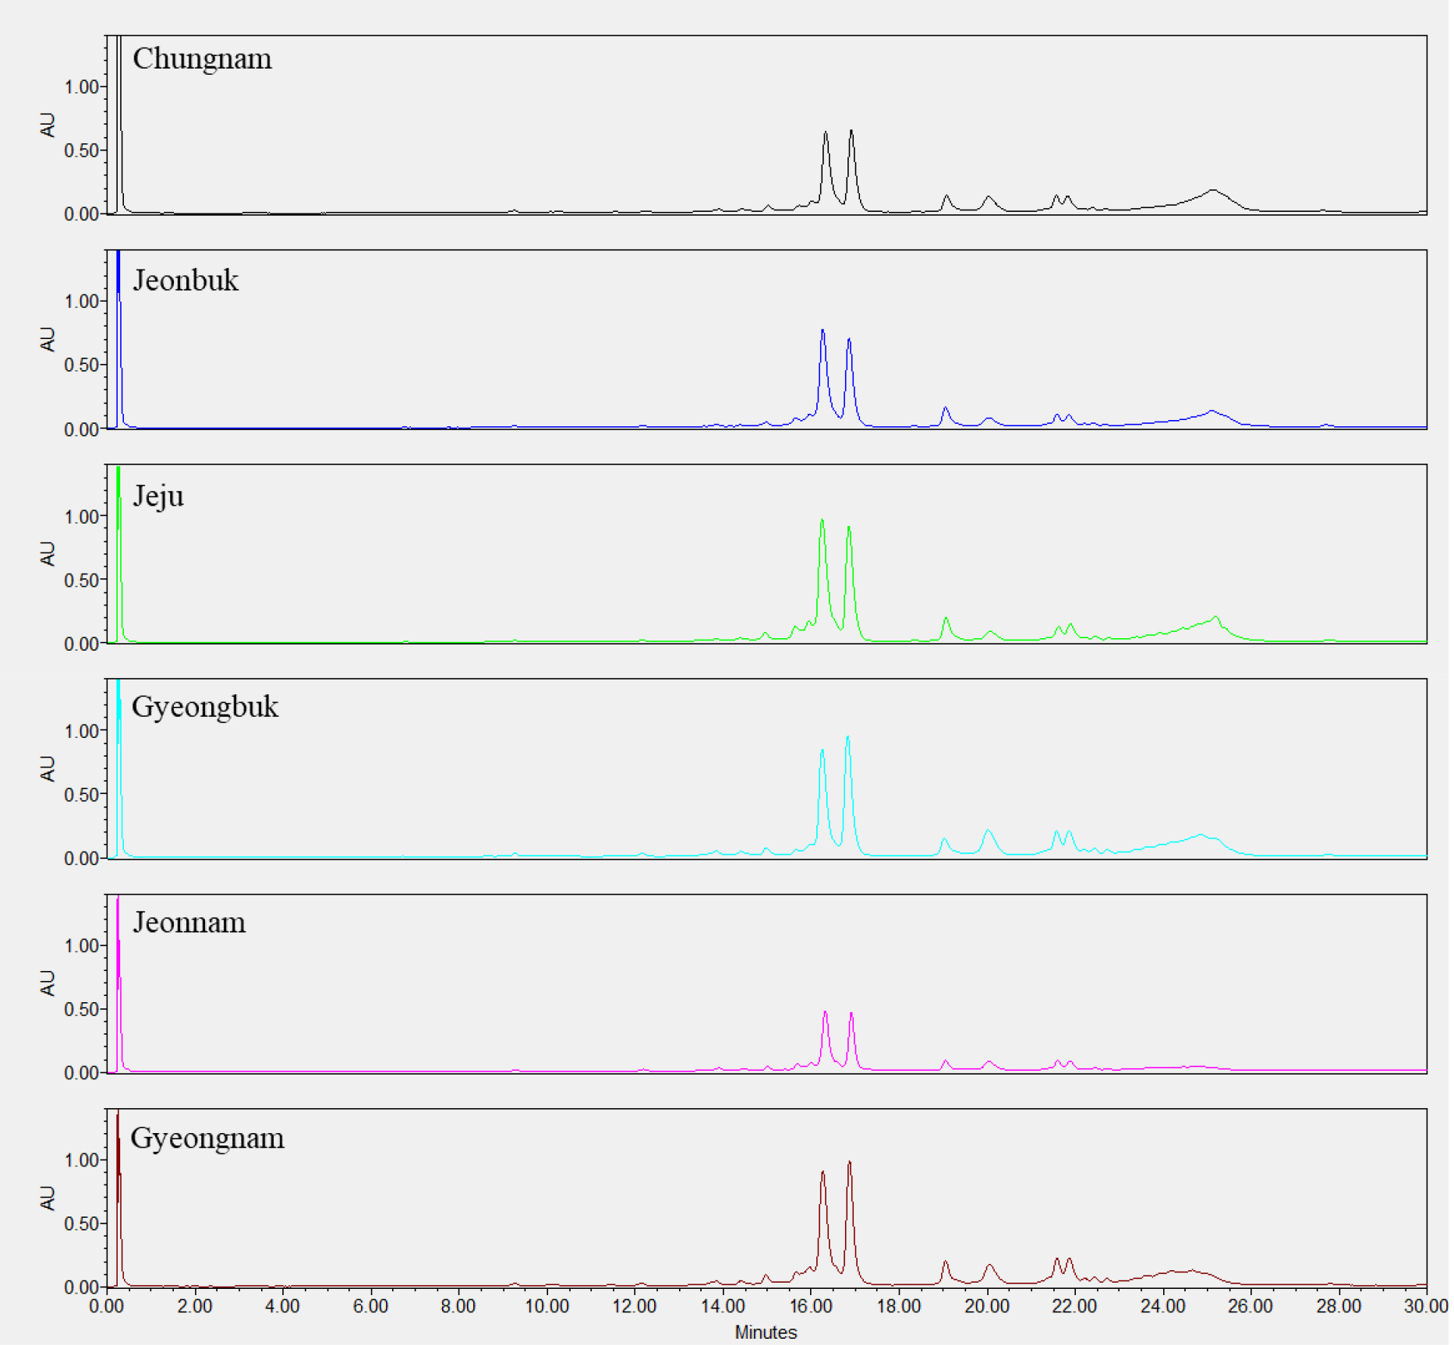The height and width of the screenshot is (1345, 1454).
Task: Click the 0.50 y-axis tick in Jeonnam panel
Action: coord(82,1011)
